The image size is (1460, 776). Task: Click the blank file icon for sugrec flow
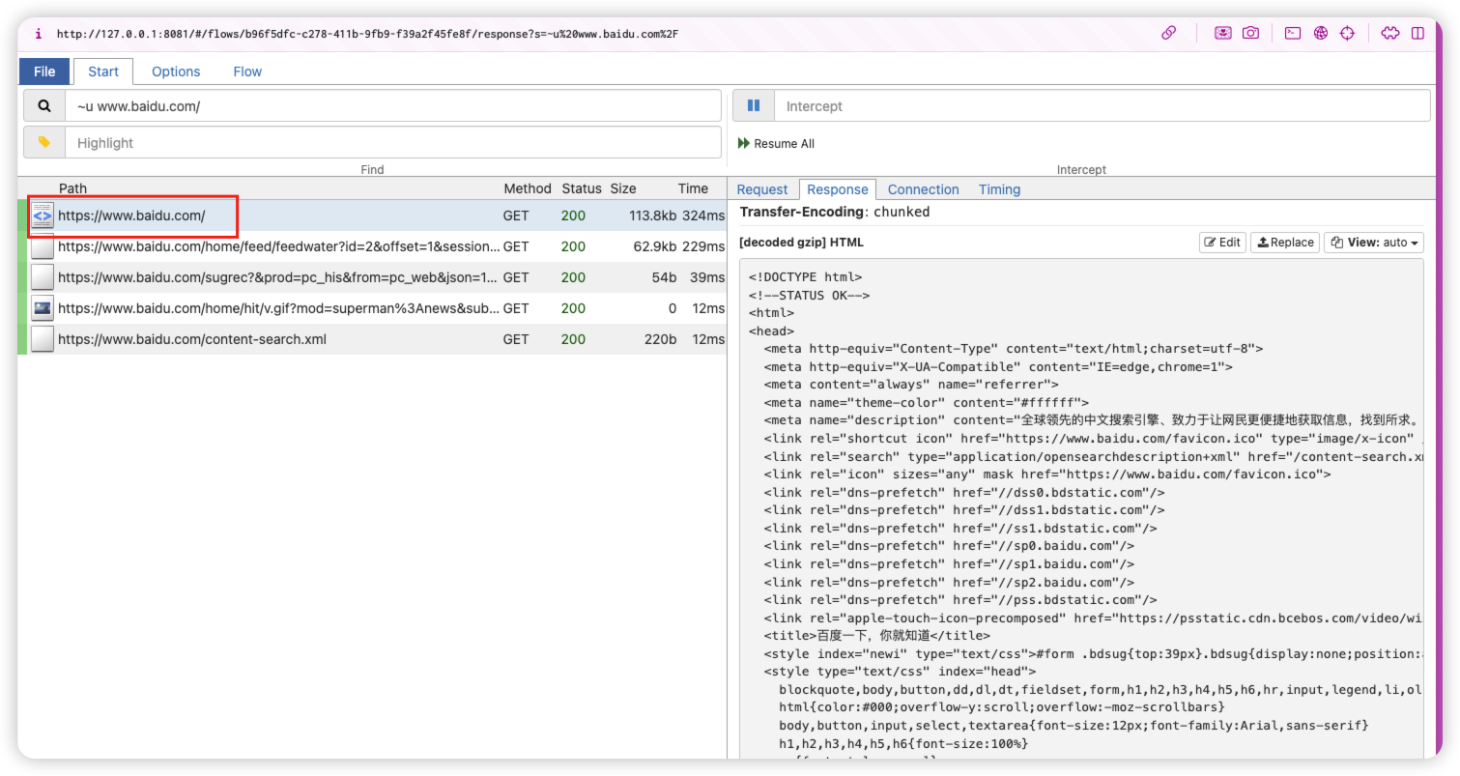[x=43, y=277]
